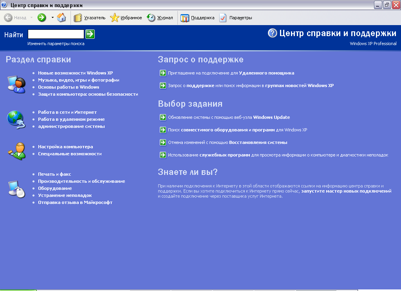Click arrow icon beside Windows Update task
401x291 pixels.
tap(163, 117)
